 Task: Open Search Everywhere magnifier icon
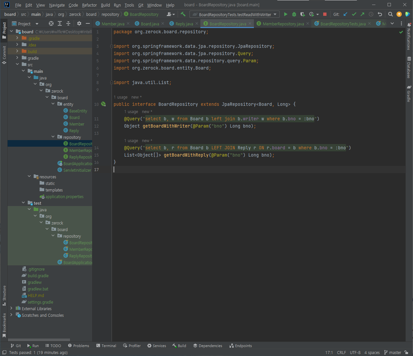(390, 14)
